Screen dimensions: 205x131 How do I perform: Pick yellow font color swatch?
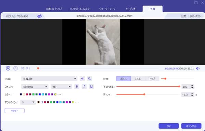[x=55, y=94]
